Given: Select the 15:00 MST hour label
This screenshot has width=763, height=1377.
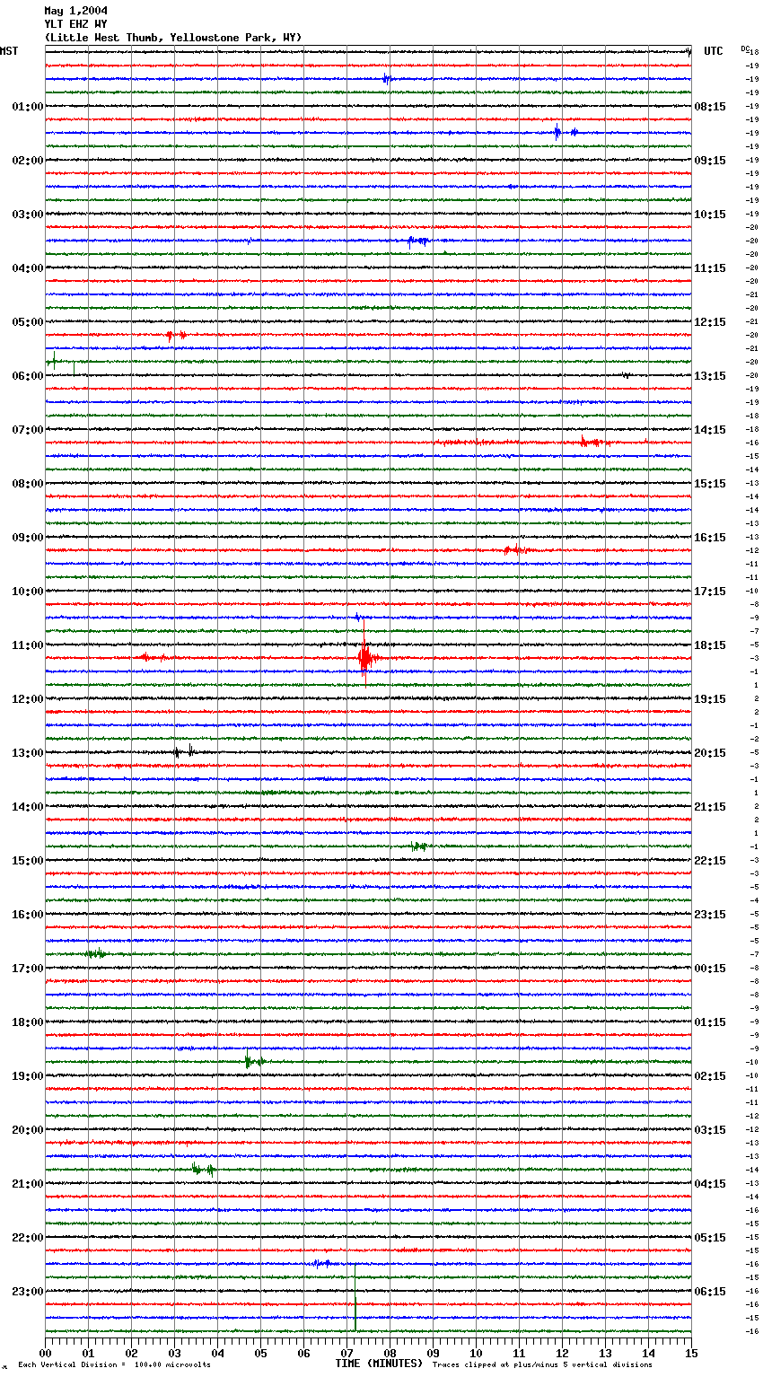Looking at the screenshot, I should 27,861.
